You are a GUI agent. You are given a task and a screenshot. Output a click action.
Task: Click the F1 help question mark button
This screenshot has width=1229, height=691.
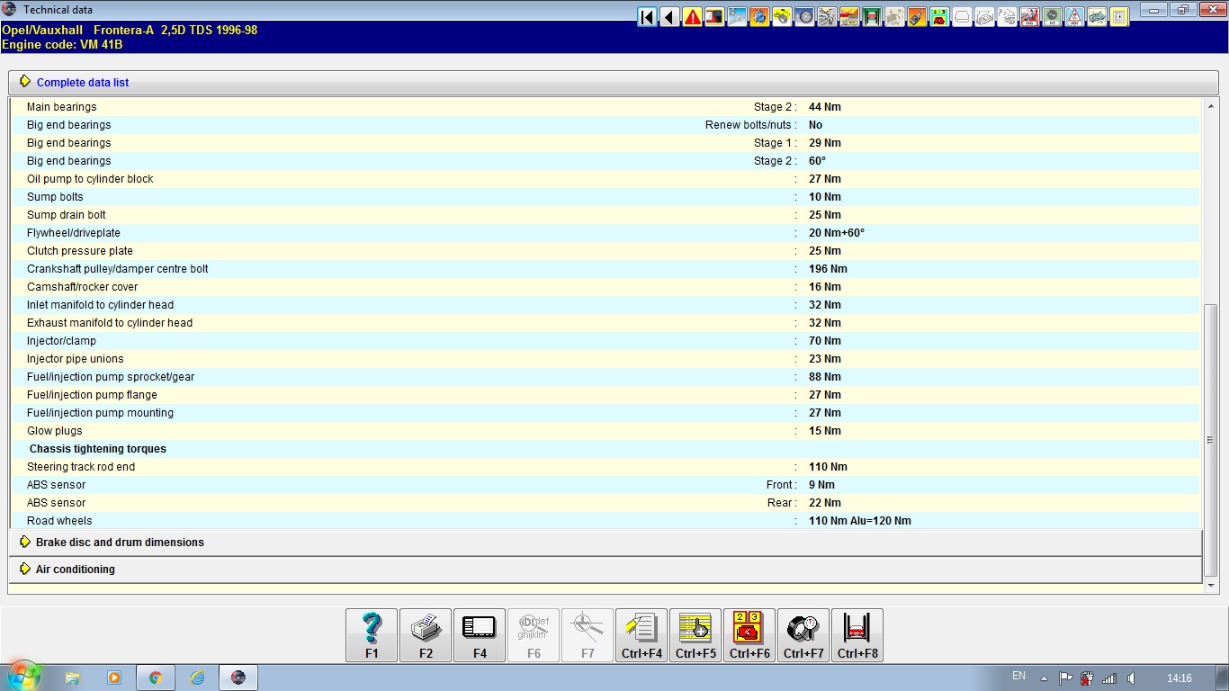pos(372,635)
